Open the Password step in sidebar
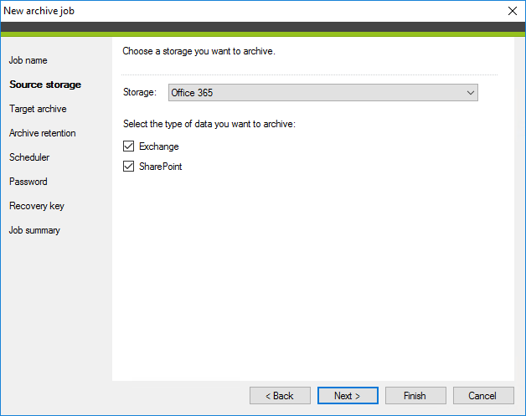 [x=28, y=182]
